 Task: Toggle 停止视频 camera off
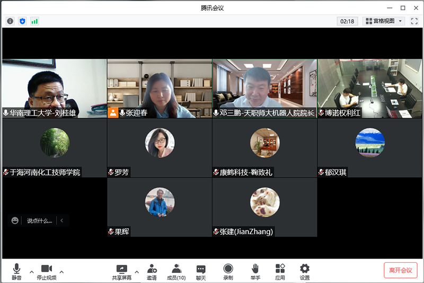(46, 271)
